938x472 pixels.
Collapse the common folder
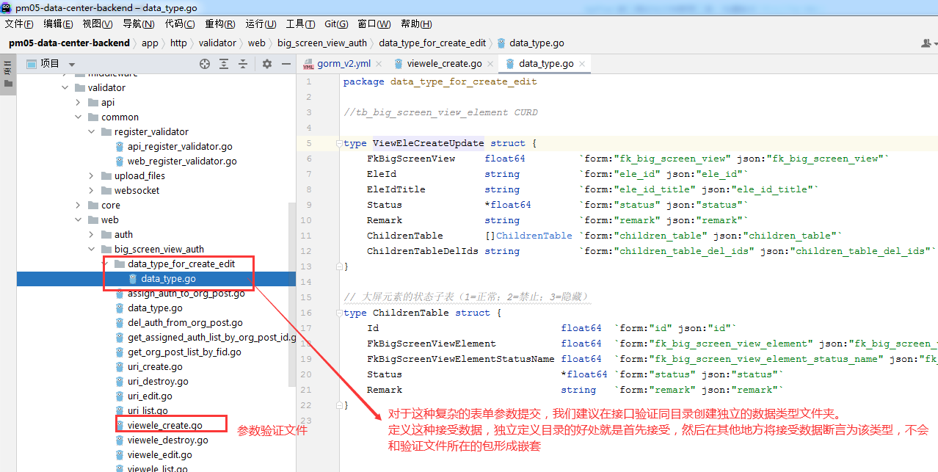coord(79,117)
